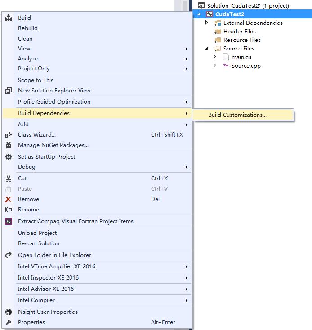Image resolution: width=312 pixels, height=330 pixels.
Task: Open Intel Advisor XE 2016 submenu
Action: tap(97, 289)
